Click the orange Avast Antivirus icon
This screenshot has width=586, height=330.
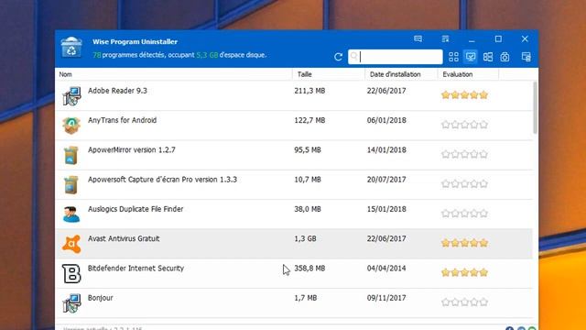point(71,244)
